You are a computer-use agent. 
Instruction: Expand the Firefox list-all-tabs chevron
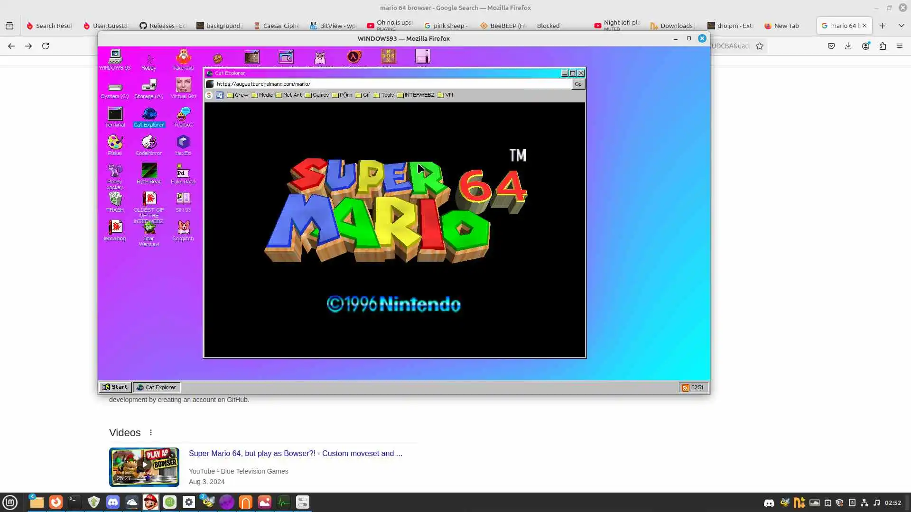(x=901, y=26)
